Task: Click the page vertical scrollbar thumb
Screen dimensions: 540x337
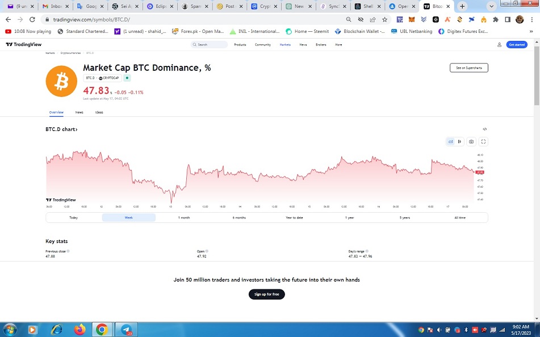Action: coord(537,75)
